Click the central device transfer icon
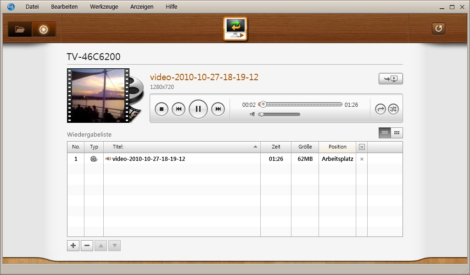470x275 pixels. (x=235, y=28)
